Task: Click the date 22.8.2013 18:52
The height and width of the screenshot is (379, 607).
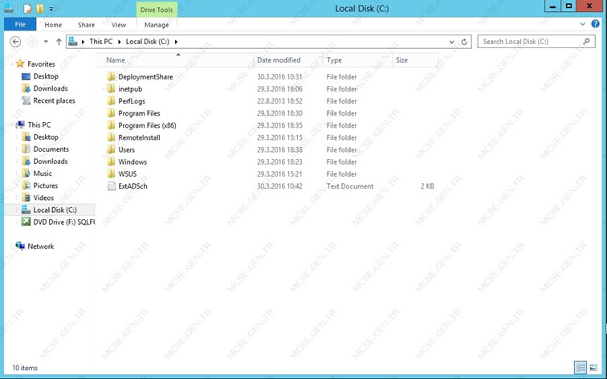Action: tap(279, 101)
